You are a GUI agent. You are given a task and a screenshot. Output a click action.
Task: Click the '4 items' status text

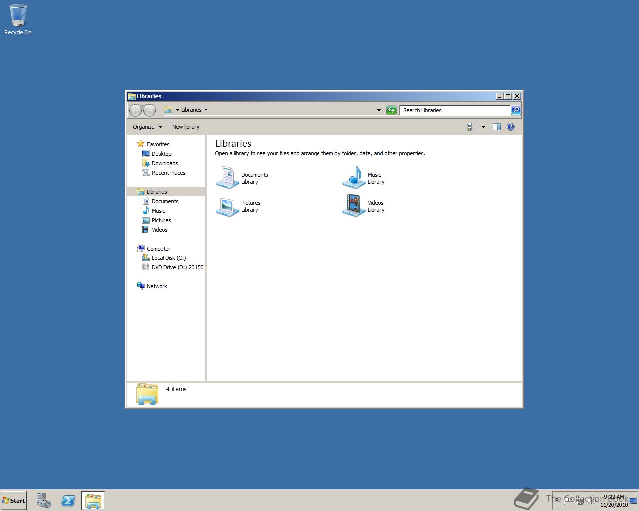point(176,389)
